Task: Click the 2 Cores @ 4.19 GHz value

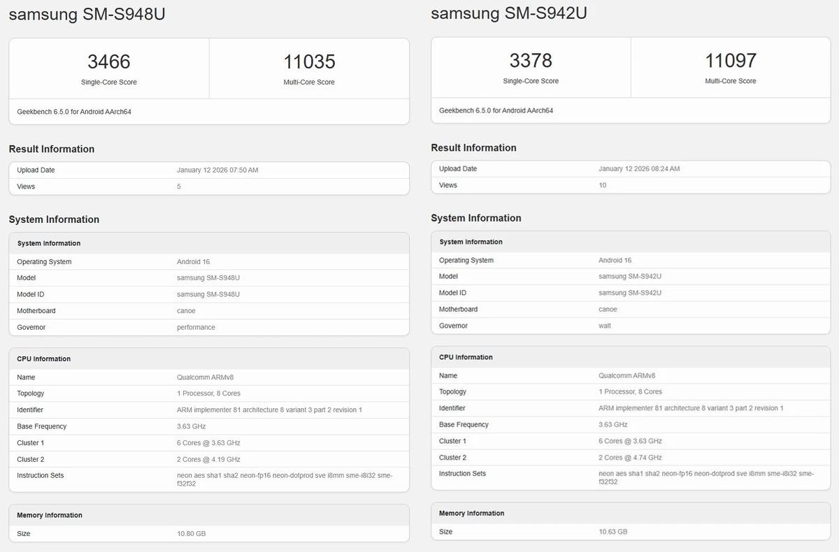Action: [208, 459]
